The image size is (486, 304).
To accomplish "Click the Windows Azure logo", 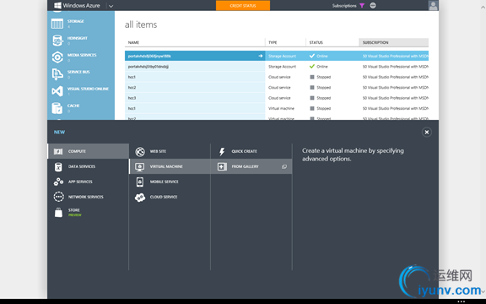I will pyautogui.click(x=77, y=6).
